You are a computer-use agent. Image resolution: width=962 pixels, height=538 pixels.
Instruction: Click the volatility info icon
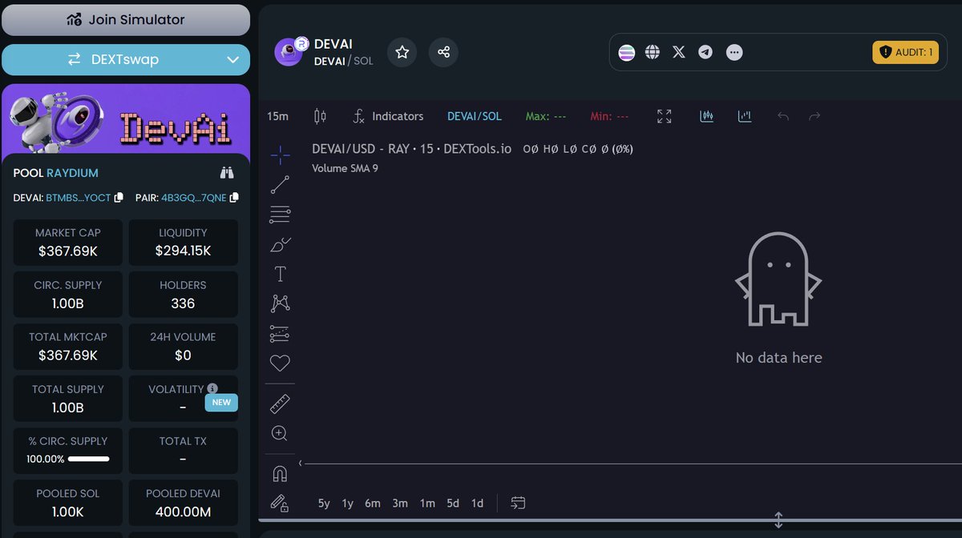click(212, 388)
